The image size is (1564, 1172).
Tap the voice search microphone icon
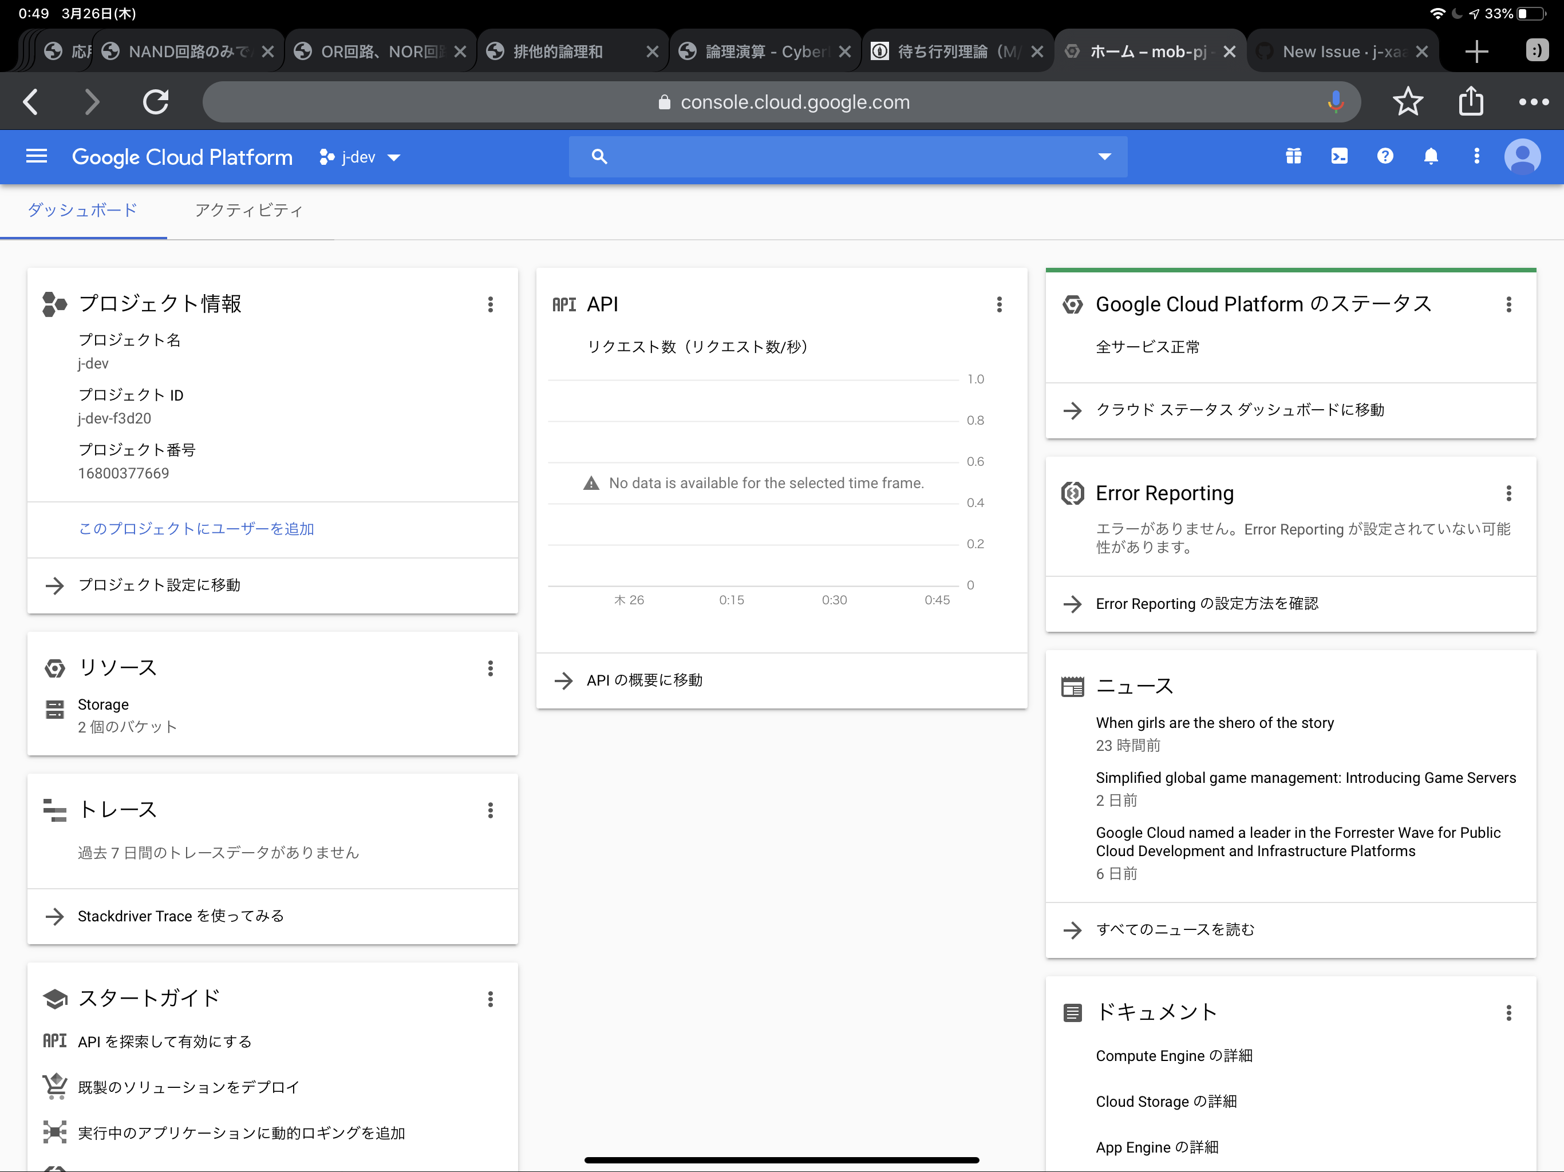point(1335,102)
